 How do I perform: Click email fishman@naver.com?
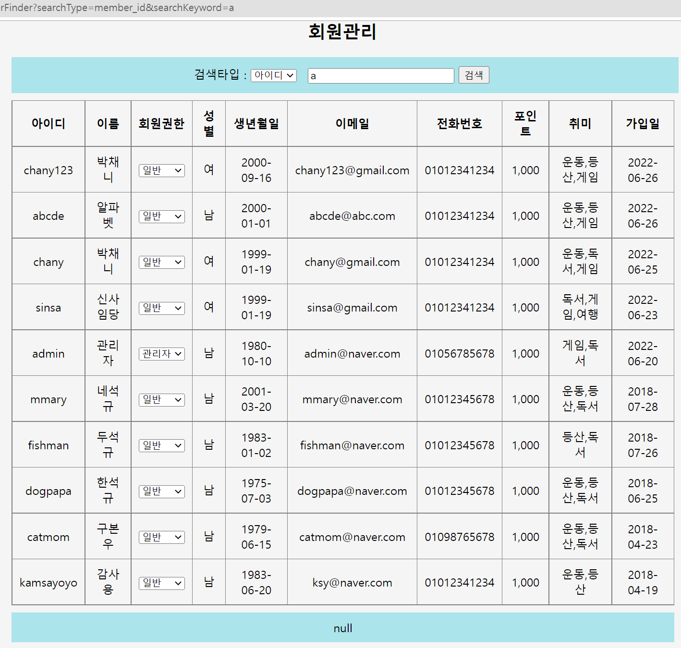click(x=353, y=445)
